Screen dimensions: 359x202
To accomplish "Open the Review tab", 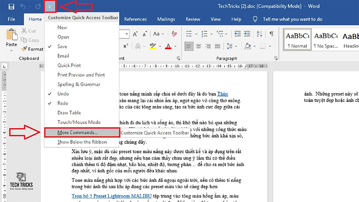I will [193, 19].
